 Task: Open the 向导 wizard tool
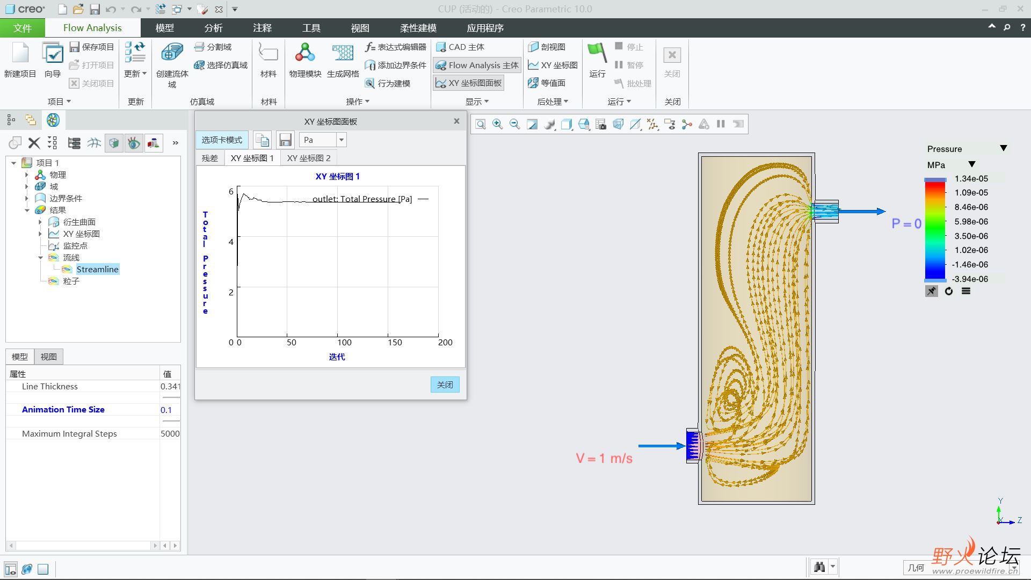pos(53,60)
